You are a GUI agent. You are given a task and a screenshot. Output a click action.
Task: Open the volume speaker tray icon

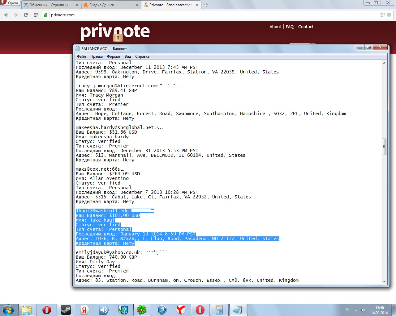[x=364, y=310]
